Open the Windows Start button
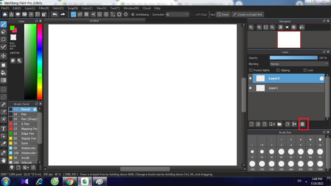The height and width of the screenshot is (186, 331). (x=6, y=181)
